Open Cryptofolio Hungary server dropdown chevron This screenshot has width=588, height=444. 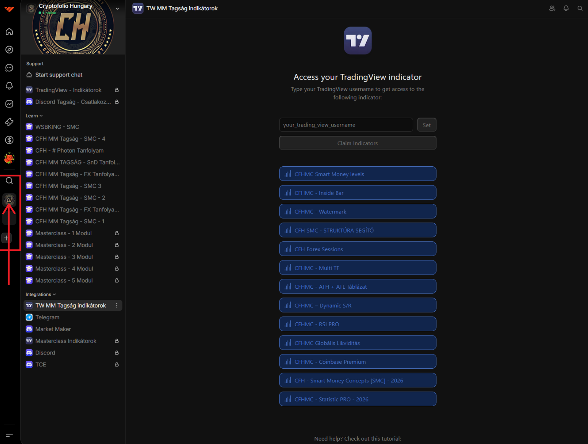(117, 8)
